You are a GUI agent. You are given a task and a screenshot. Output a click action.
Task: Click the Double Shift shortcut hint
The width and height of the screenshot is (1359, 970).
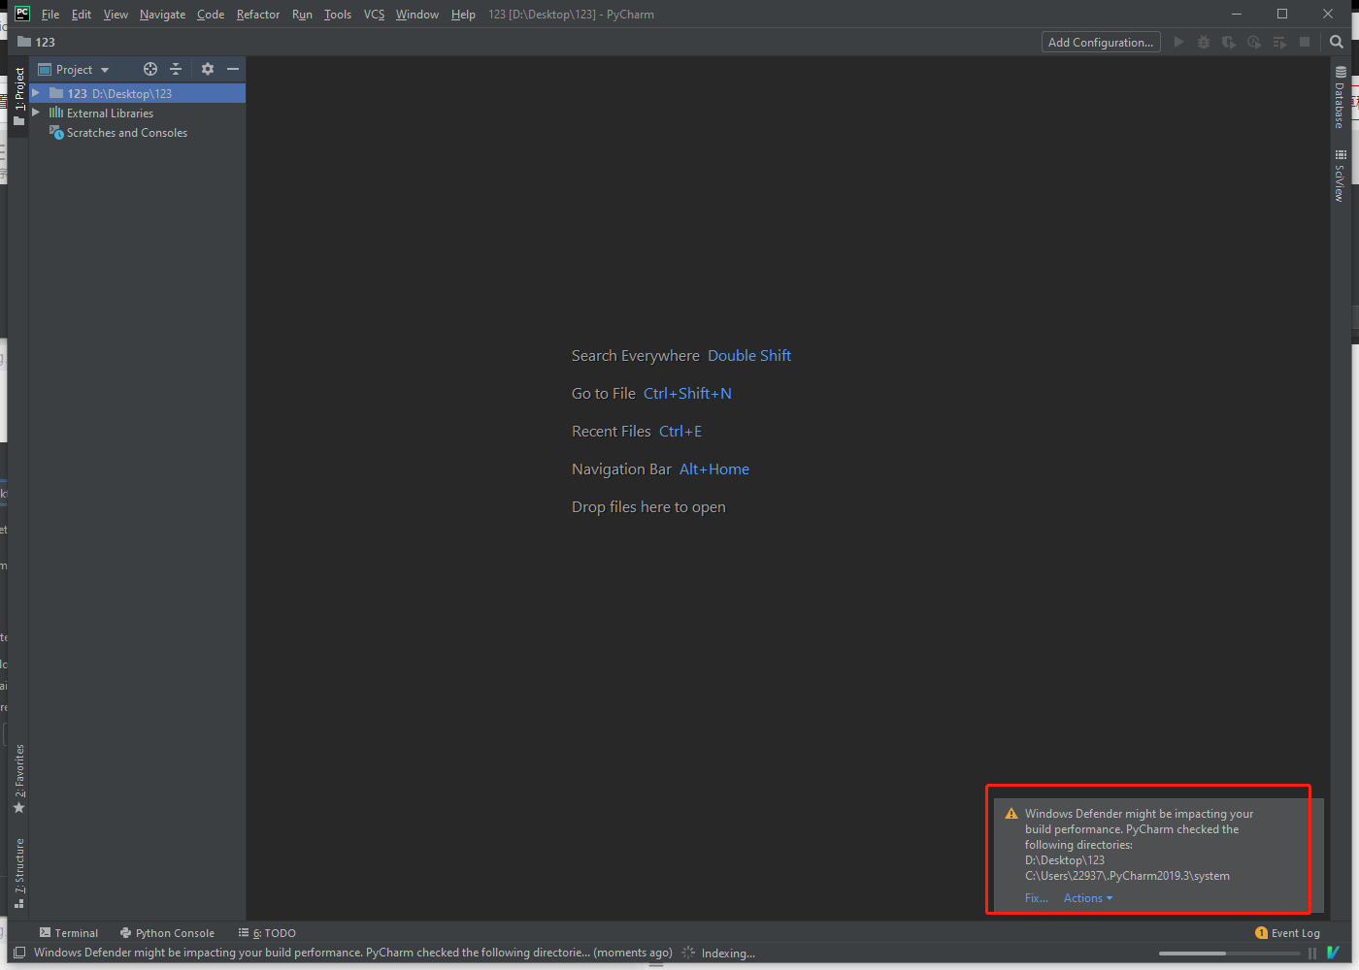click(749, 356)
